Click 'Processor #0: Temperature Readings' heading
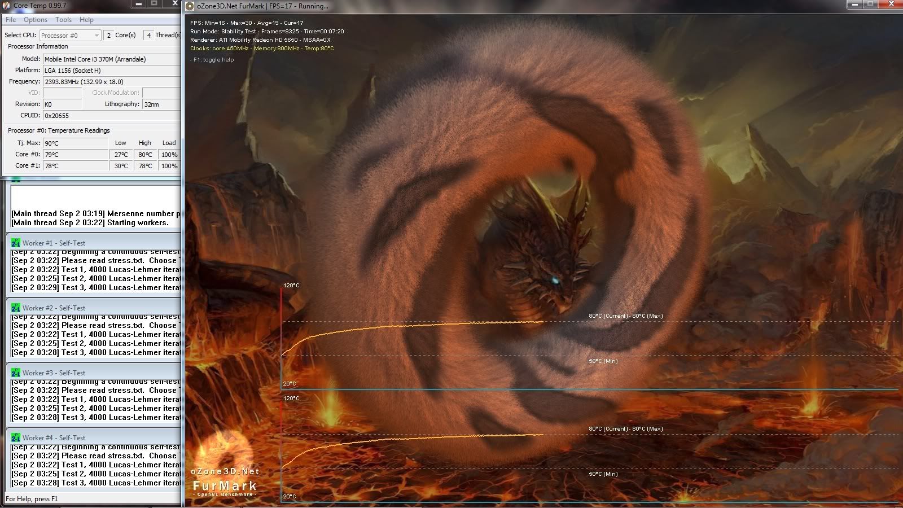Screen dimensions: 903x508 point(59,130)
